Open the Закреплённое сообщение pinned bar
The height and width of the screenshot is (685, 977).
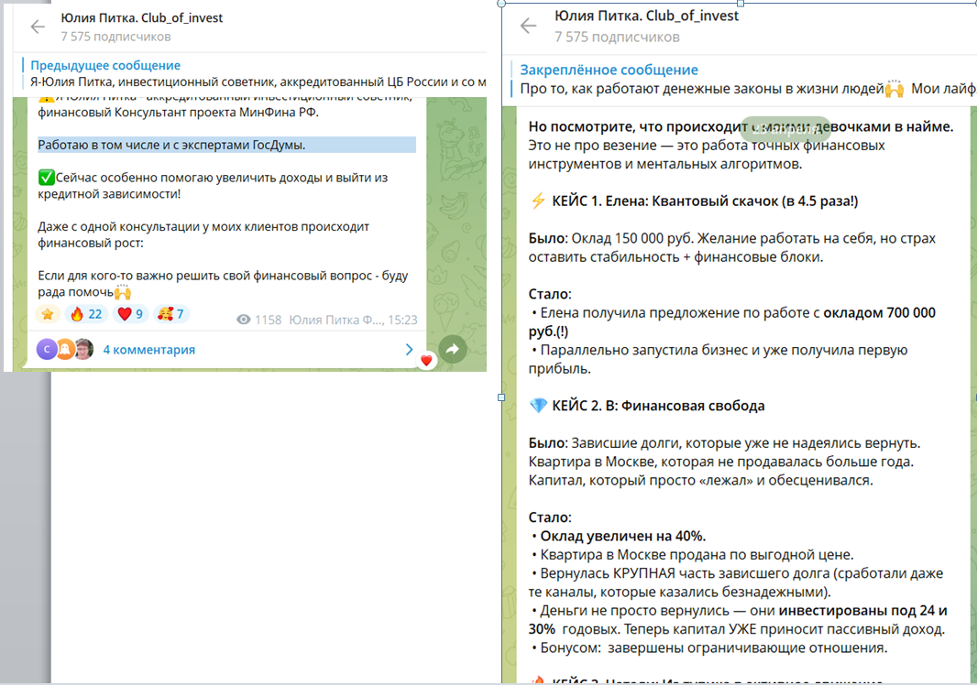(x=744, y=79)
